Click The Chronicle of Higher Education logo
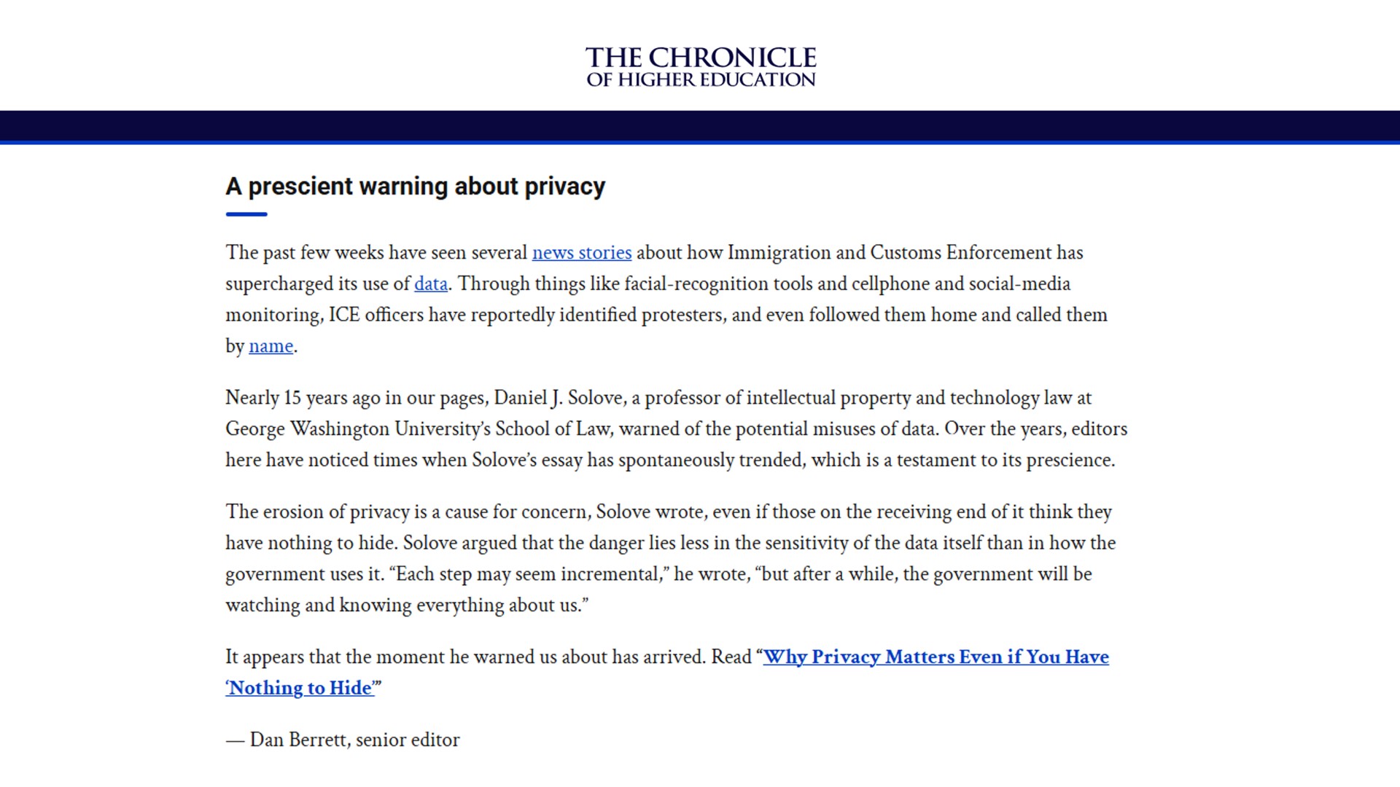This screenshot has width=1400, height=787. click(x=700, y=67)
